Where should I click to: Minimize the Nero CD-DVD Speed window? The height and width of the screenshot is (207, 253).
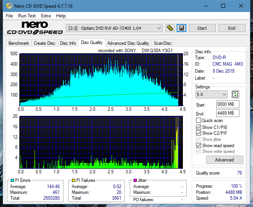click(206, 6)
